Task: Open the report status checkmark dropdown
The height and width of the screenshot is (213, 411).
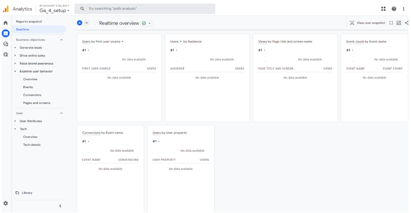Action: tap(146, 23)
